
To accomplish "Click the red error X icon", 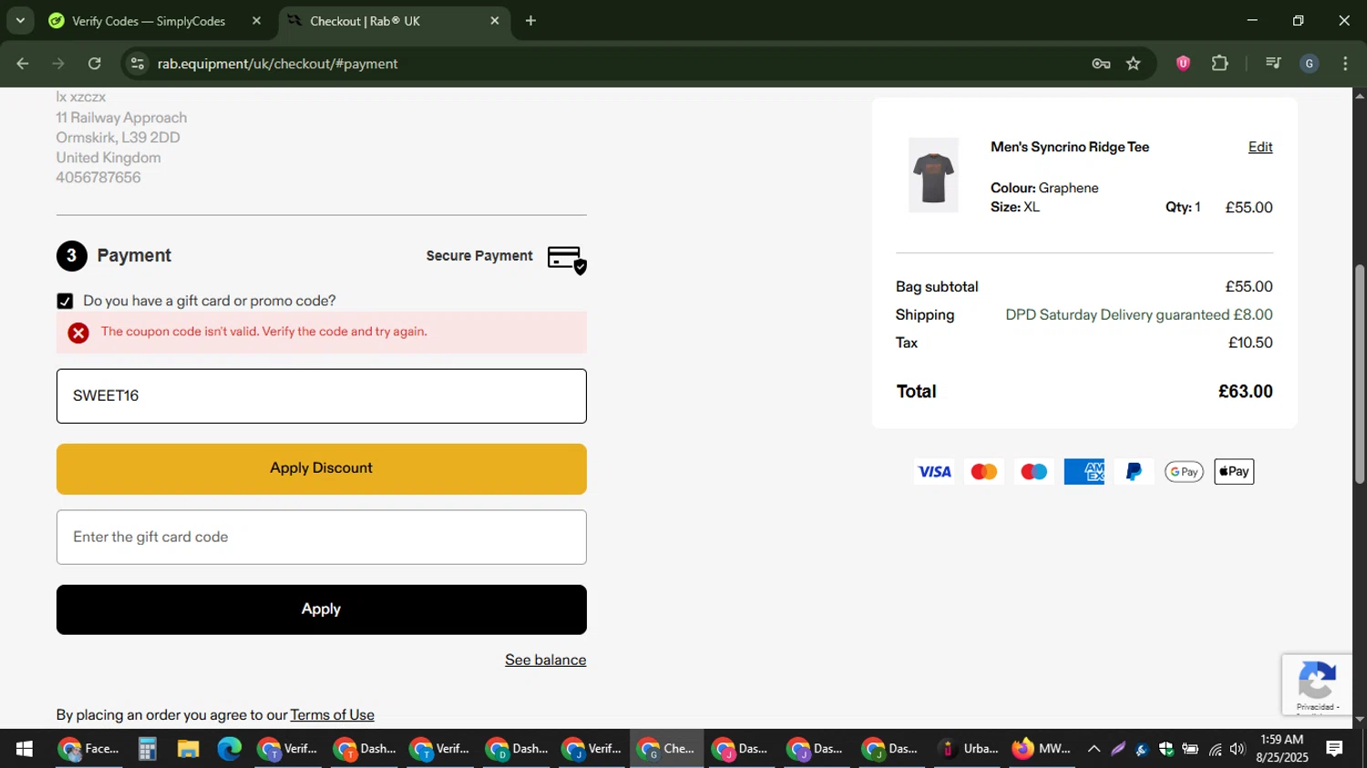I will 78,333.
